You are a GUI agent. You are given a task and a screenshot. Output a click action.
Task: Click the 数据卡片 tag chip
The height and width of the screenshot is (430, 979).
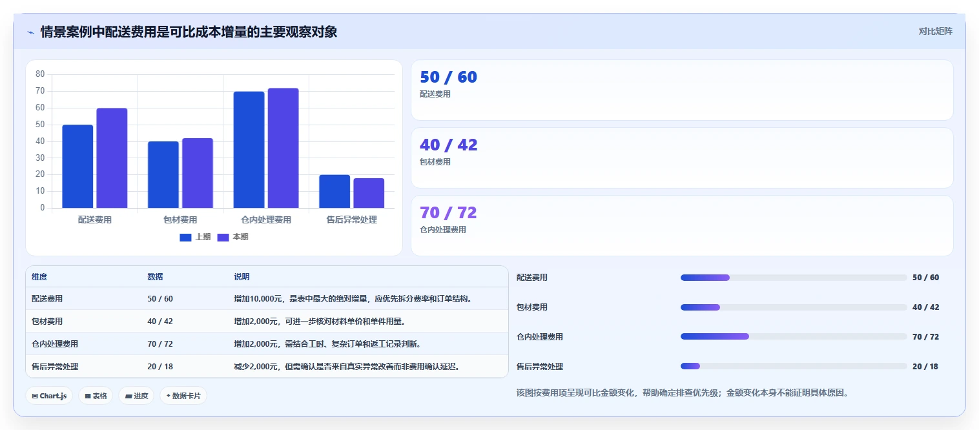[183, 396]
